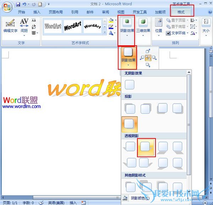Open the 开始 ribbon tab

(21, 12)
